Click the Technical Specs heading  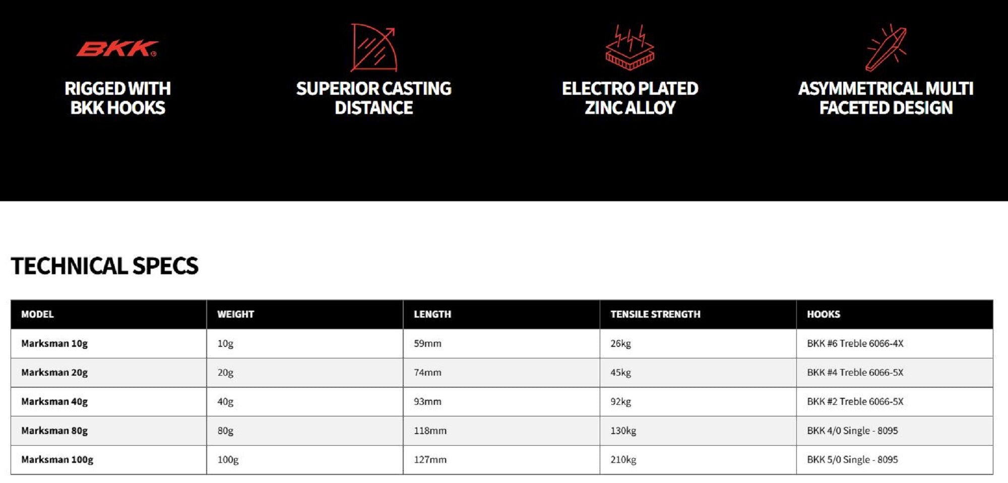tap(105, 266)
